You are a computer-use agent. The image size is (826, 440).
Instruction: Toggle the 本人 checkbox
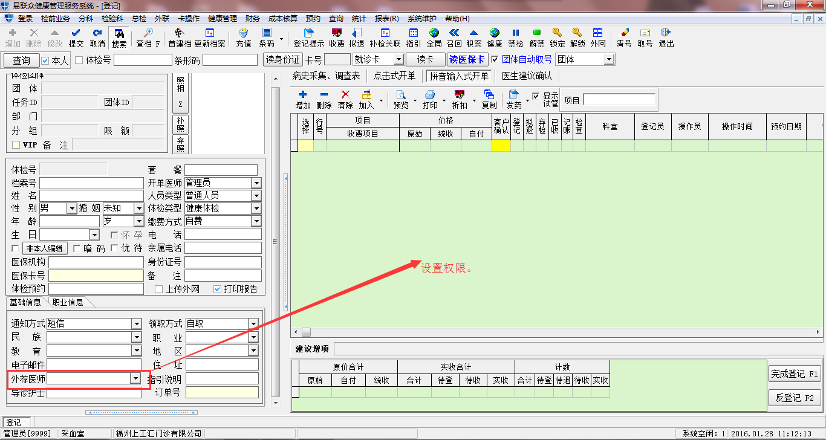pyautogui.click(x=45, y=60)
